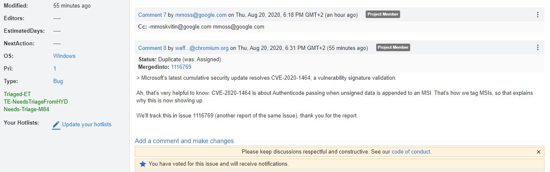550x172 pixels.
Task: Open the Comment 7 three-dot menu
Action: [x=537, y=15]
